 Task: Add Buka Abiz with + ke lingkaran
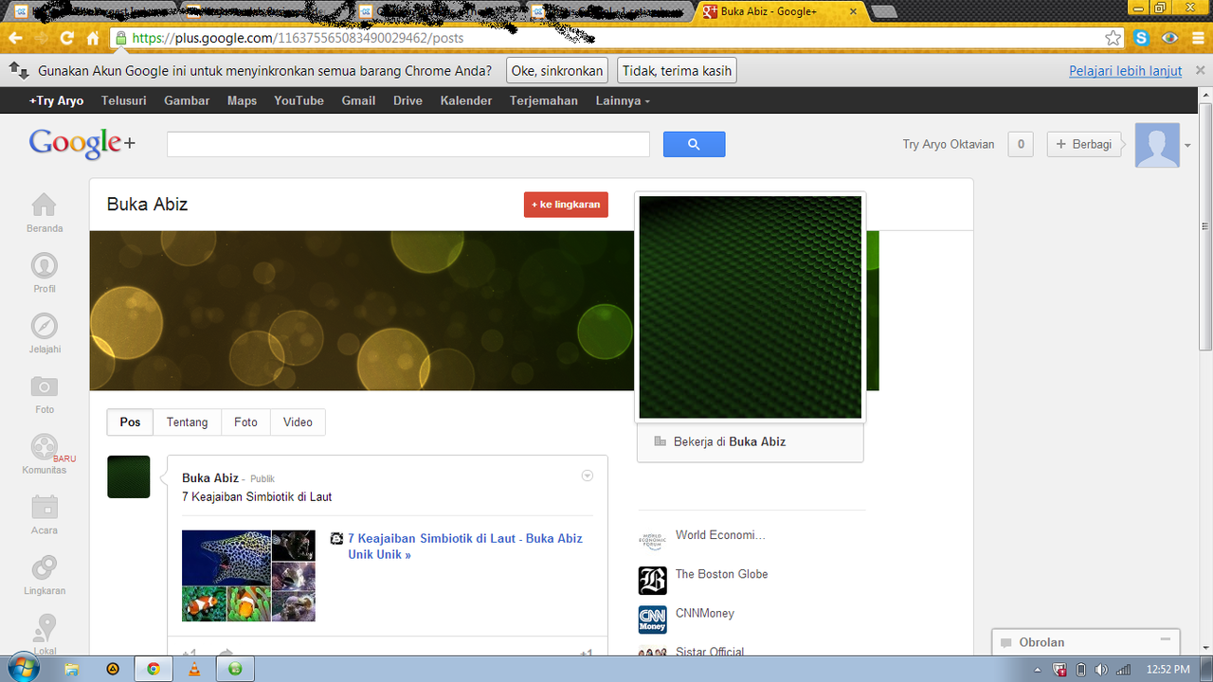click(x=566, y=205)
